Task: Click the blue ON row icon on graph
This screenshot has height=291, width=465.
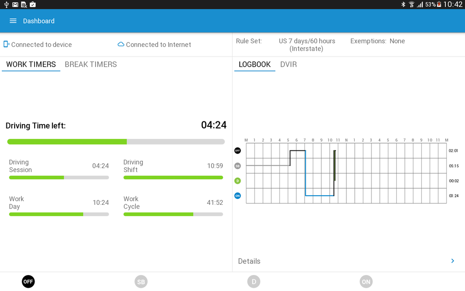Action: 238,196
